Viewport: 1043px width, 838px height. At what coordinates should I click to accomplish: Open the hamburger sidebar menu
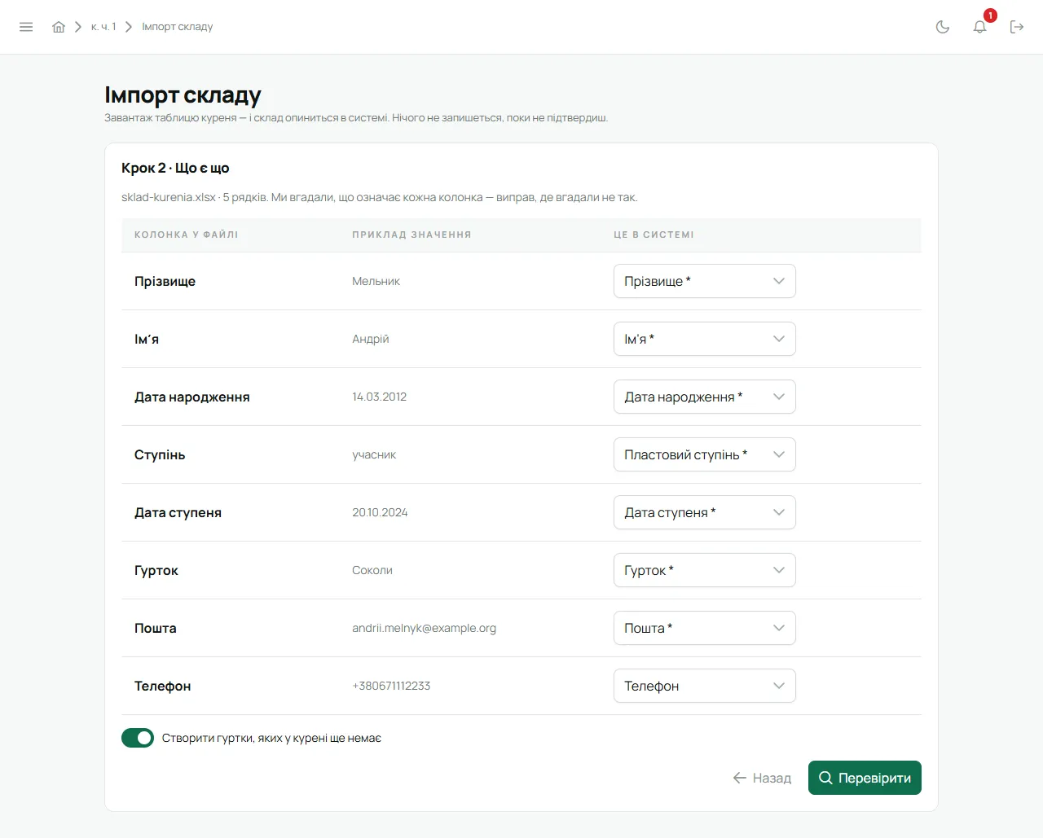[26, 27]
